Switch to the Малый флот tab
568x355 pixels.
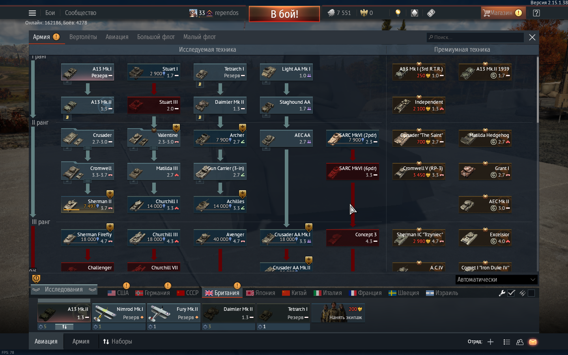coord(200,37)
